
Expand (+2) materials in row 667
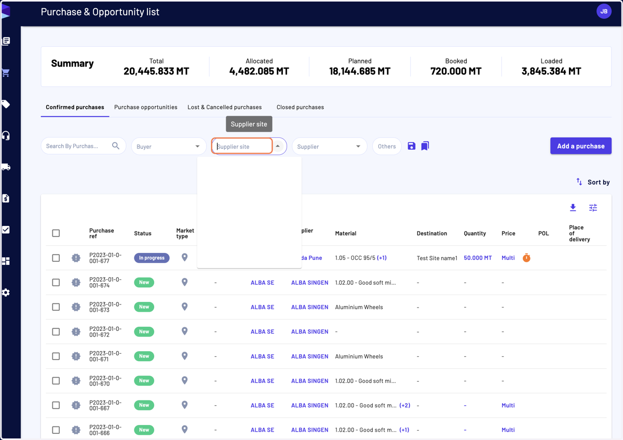point(404,405)
